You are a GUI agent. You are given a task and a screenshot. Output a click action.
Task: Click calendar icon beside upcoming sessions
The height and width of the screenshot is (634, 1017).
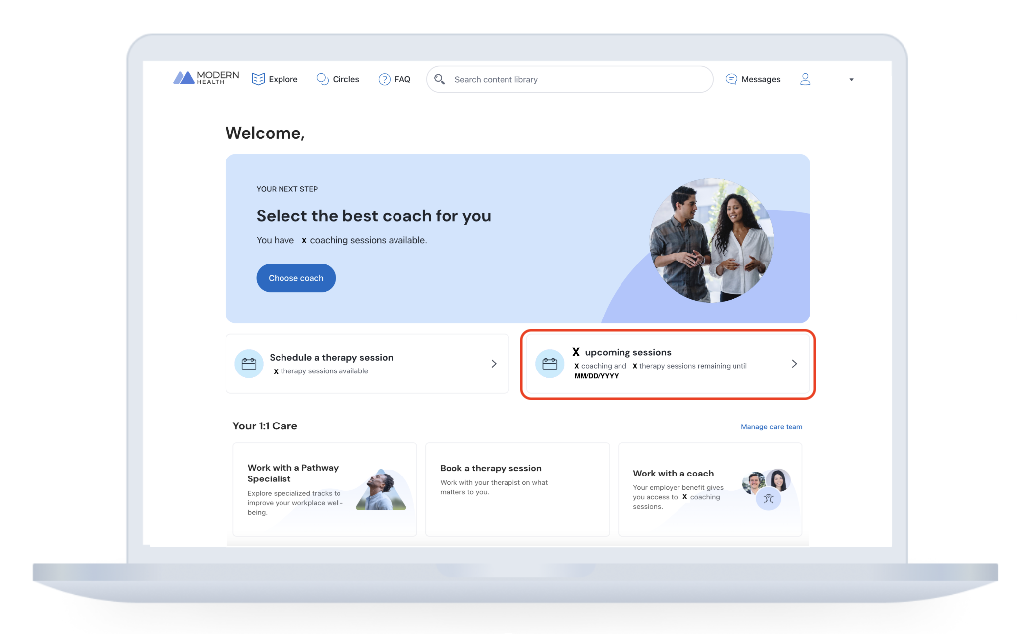pyautogui.click(x=550, y=364)
